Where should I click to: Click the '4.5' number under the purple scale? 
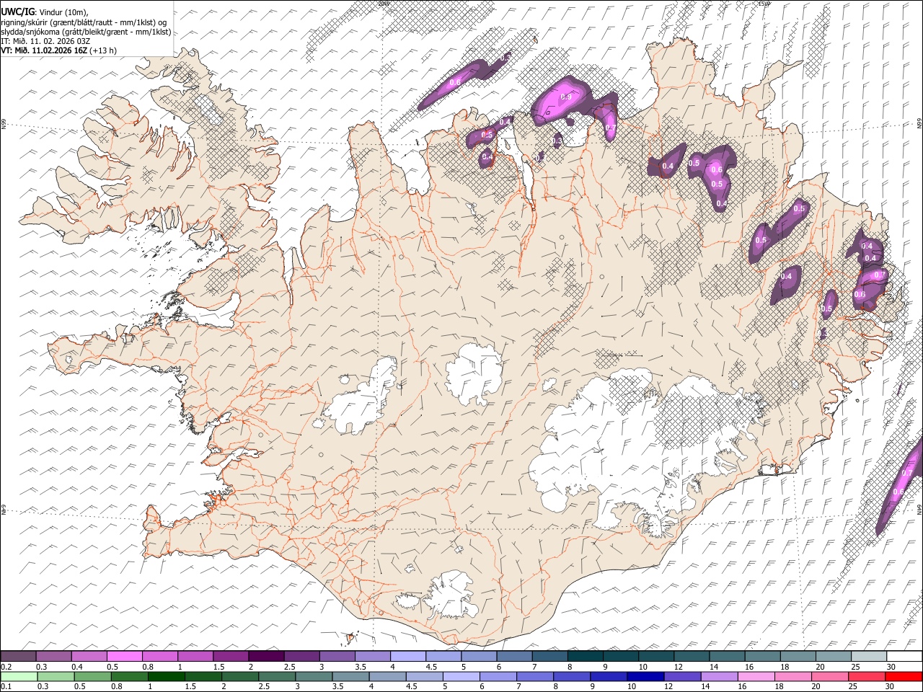(x=430, y=667)
